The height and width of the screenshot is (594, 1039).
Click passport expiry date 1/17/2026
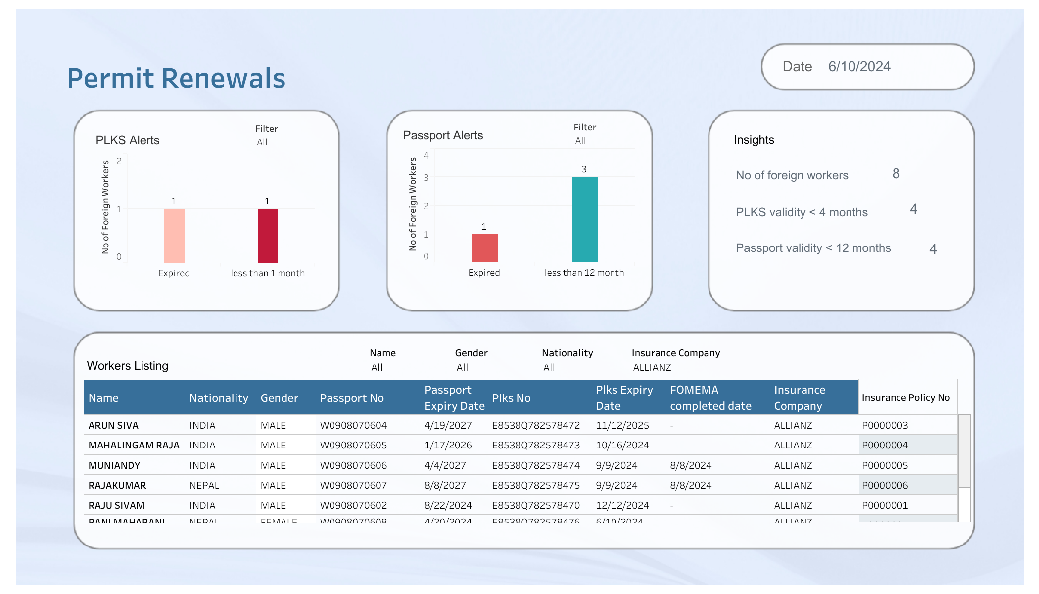point(448,445)
